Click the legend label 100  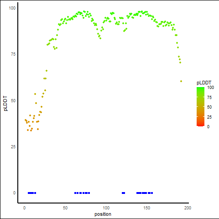(x=210, y=88)
